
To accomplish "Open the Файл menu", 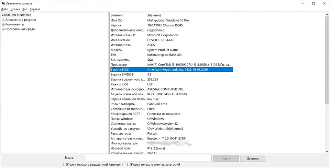I will click(x=5, y=9).
